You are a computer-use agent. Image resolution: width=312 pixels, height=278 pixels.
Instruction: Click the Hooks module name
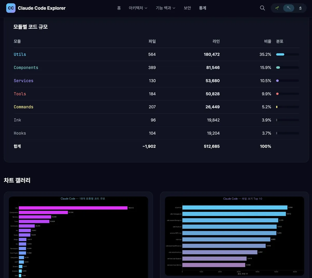20,133
